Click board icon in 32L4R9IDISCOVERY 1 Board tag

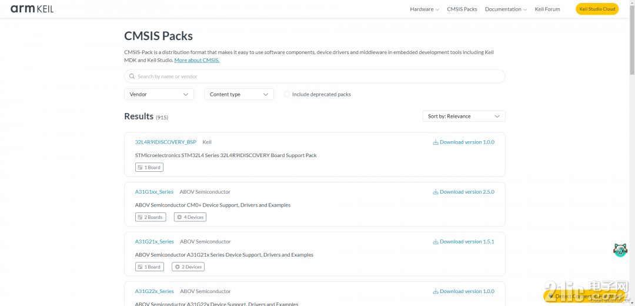click(140, 167)
